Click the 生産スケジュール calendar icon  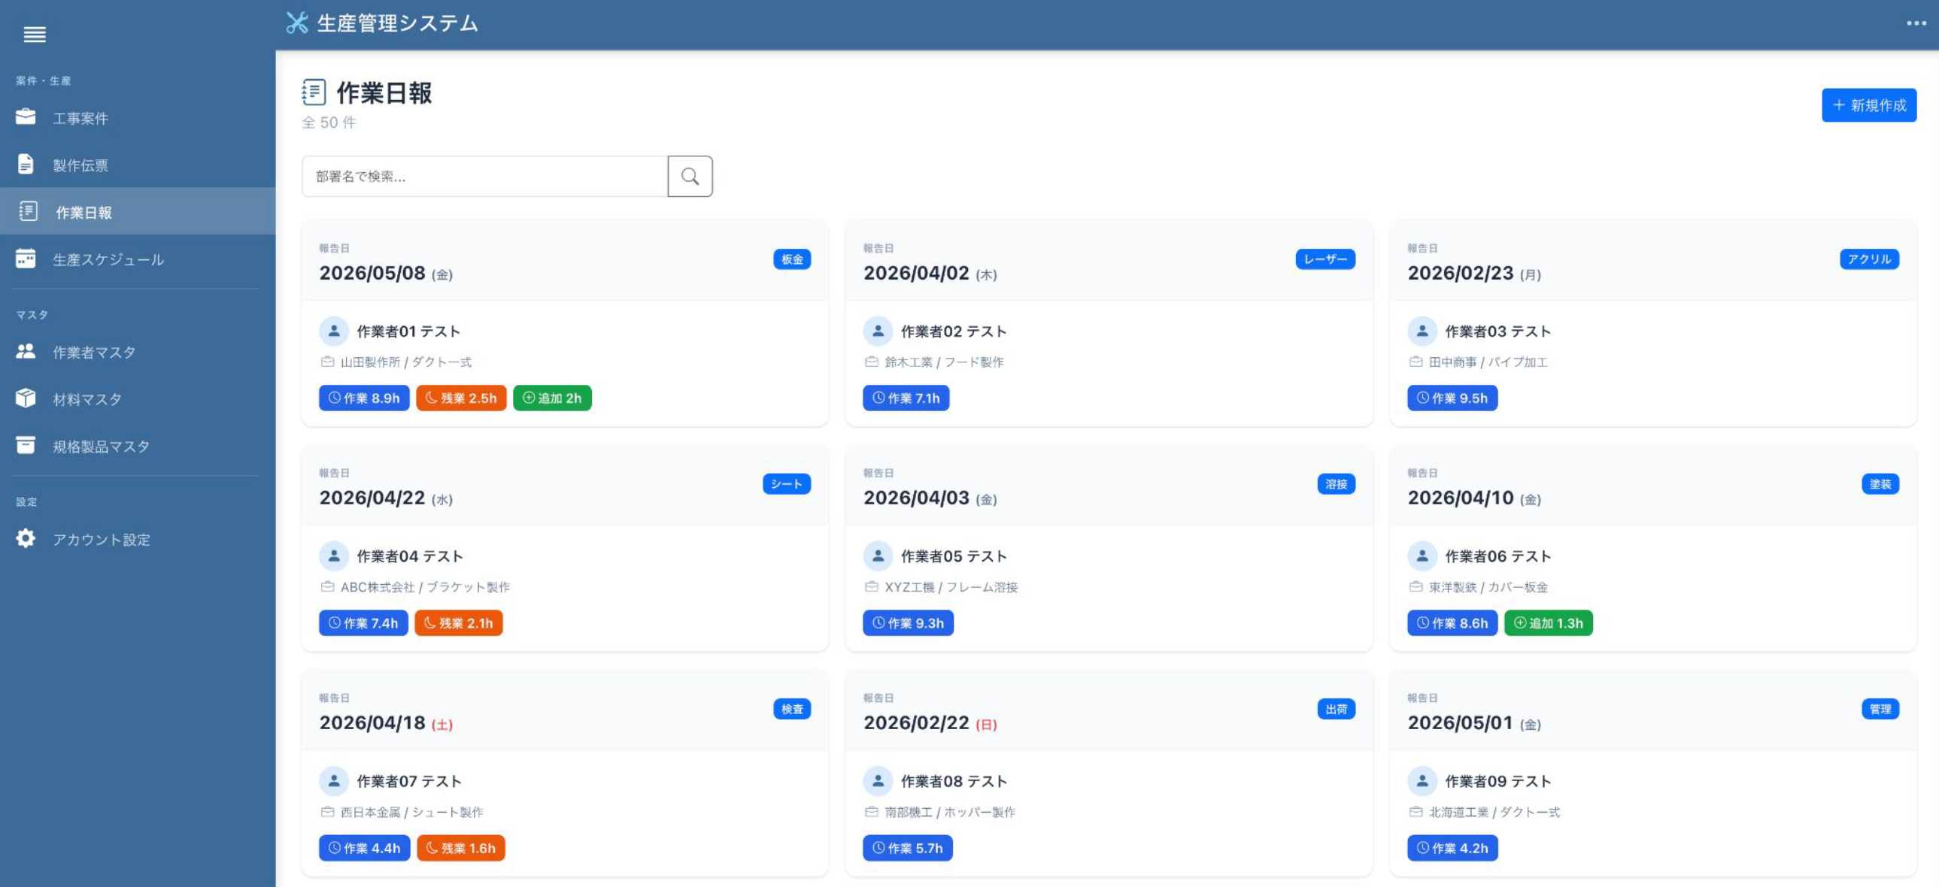26,259
